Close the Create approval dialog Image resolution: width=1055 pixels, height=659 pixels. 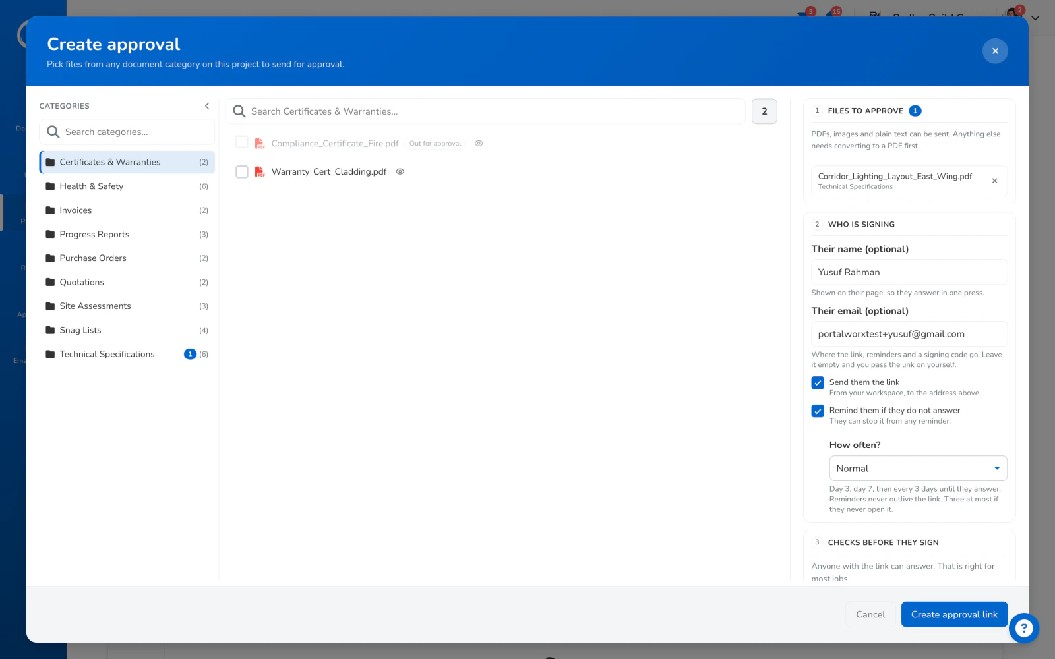tap(995, 51)
